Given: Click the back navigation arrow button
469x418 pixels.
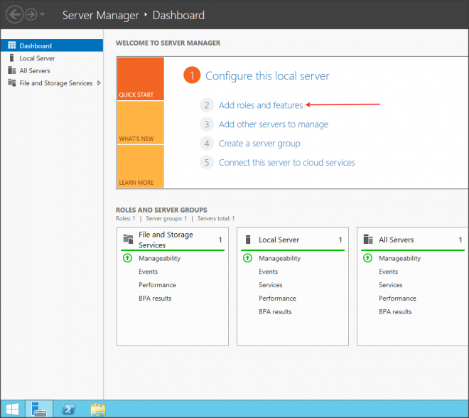Looking at the screenshot, I should click(x=14, y=14).
